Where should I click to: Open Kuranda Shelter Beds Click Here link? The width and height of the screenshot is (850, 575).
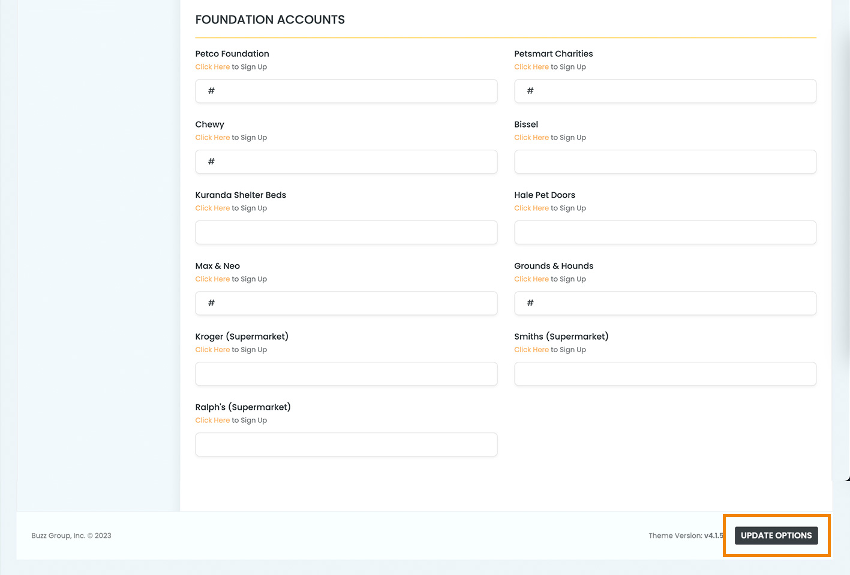(212, 208)
